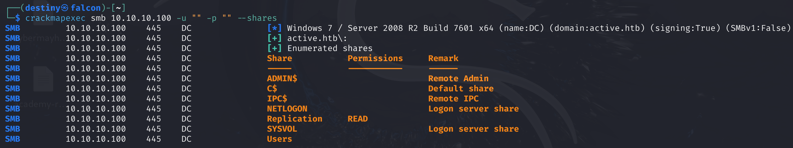Click the domain:active.htb text
793x148 pixels.
click(x=597, y=28)
